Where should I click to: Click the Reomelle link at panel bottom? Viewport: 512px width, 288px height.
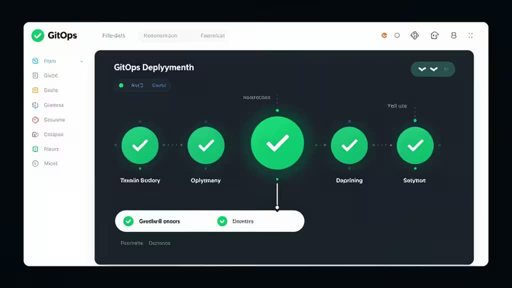tap(131, 243)
